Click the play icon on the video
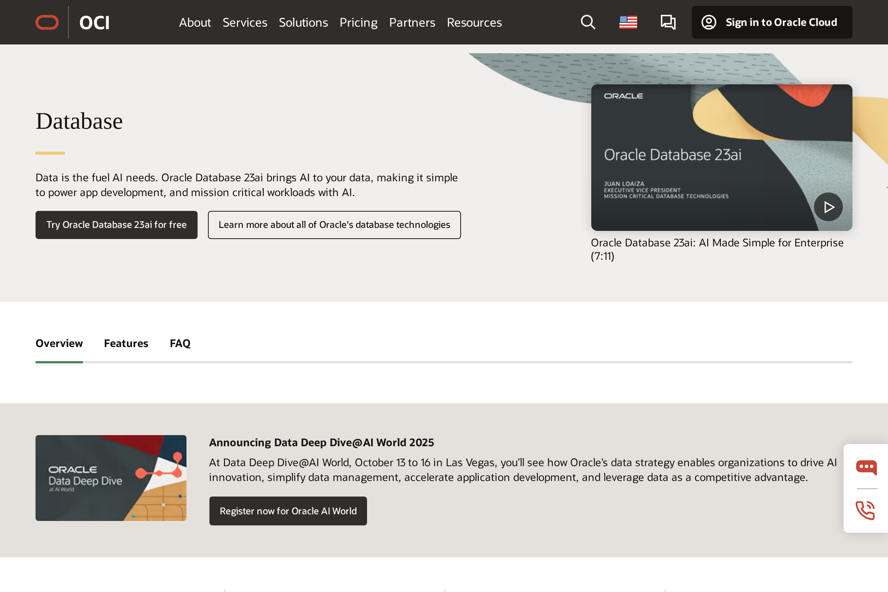Viewport: 888px width, 592px height. coord(828,206)
